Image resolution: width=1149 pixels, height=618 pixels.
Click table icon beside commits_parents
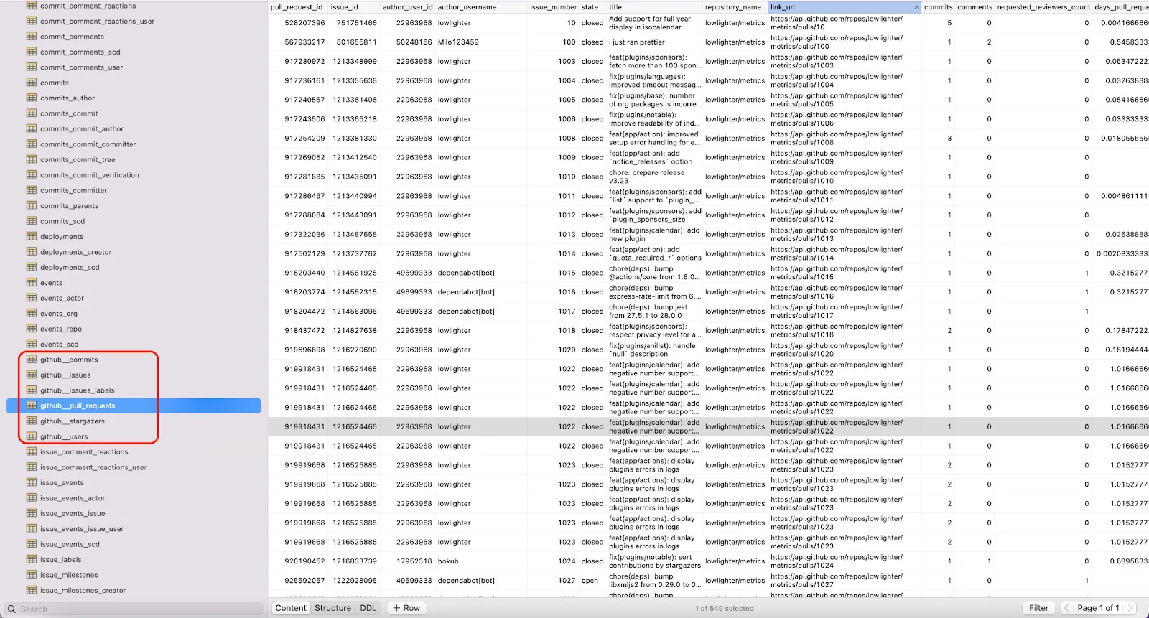[x=32, y=205]
